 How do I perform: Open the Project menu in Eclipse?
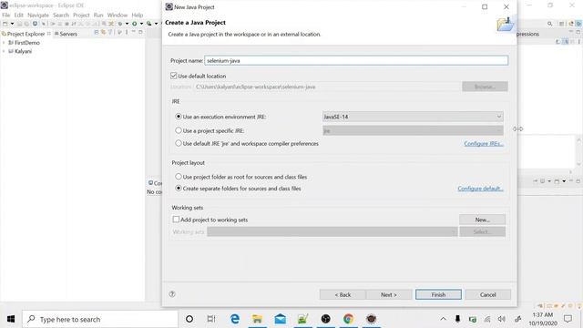tap(81, 15)
